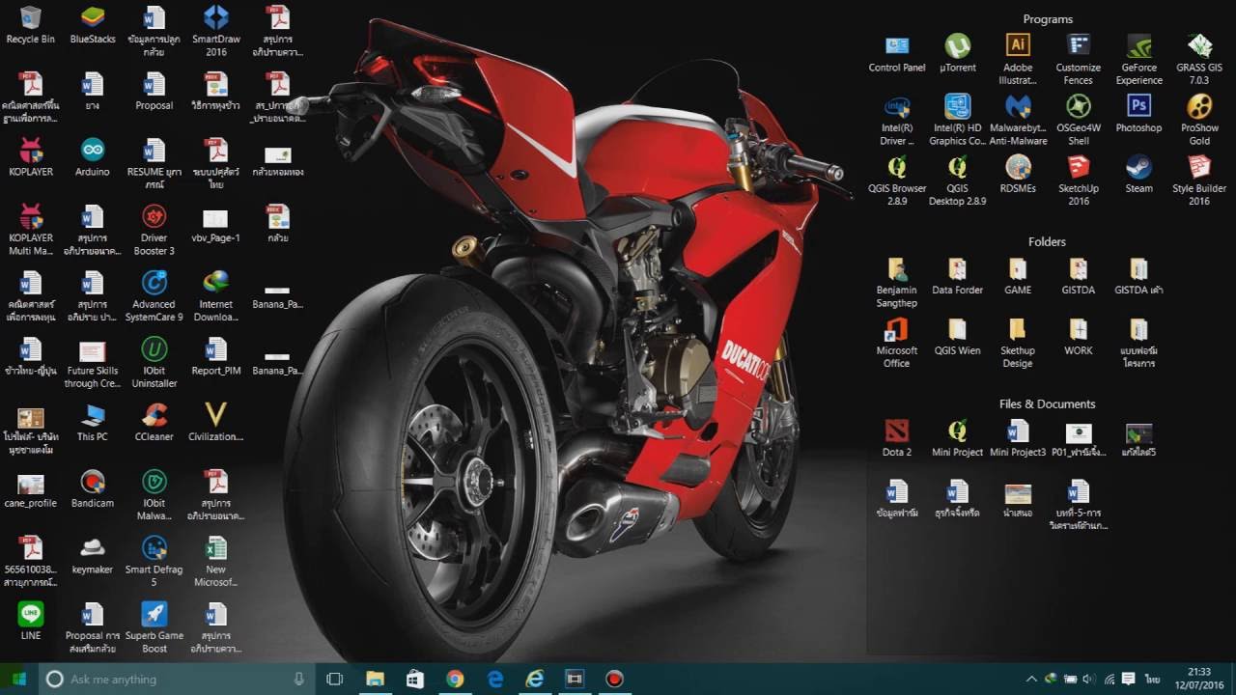1236x695 pixels.
Task: Click the volume speaker tray icon
Action: coord(1089,679)
